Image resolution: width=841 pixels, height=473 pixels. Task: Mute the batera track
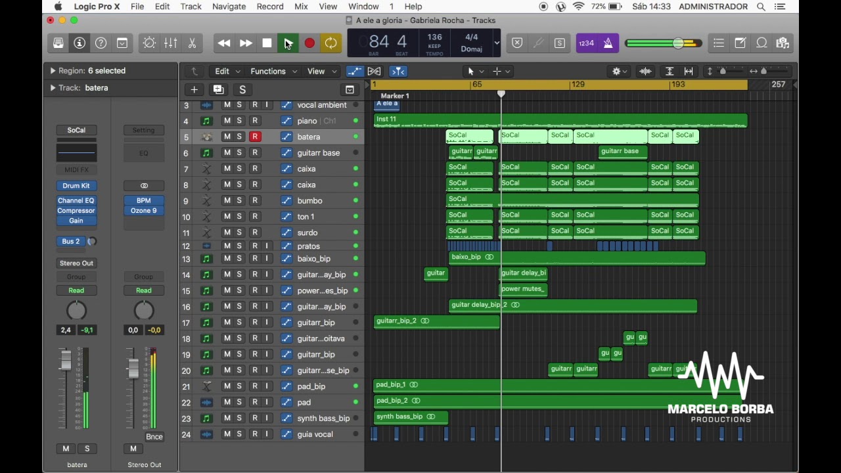pos(227,137)
